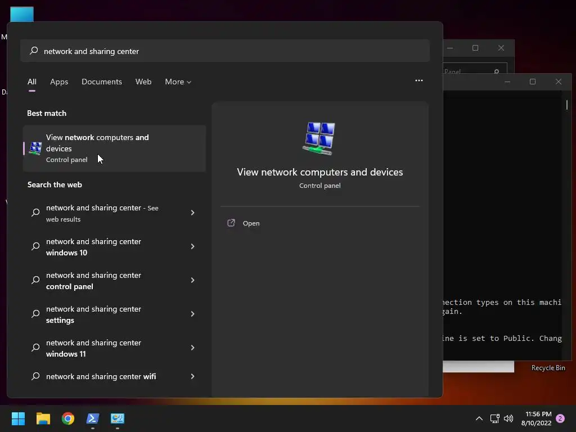Switch to the Apps search tab
The height and width of the screenshot is (432, 576).
(x=59, y=82)
